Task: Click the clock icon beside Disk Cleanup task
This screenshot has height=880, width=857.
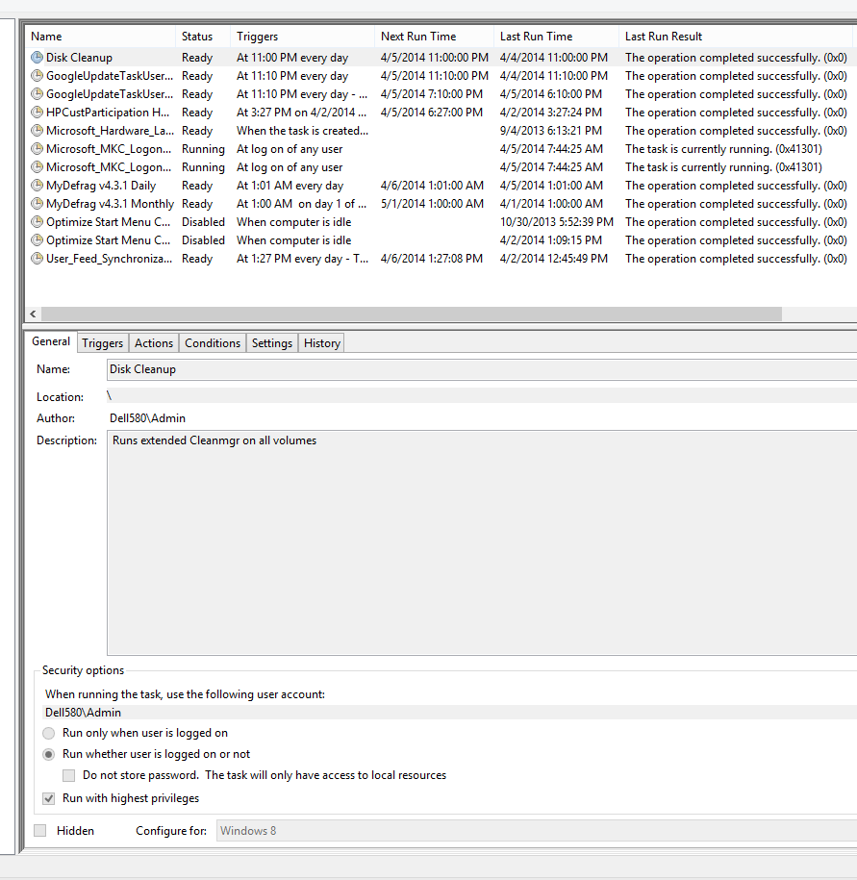Action: (x=37, y=58)
